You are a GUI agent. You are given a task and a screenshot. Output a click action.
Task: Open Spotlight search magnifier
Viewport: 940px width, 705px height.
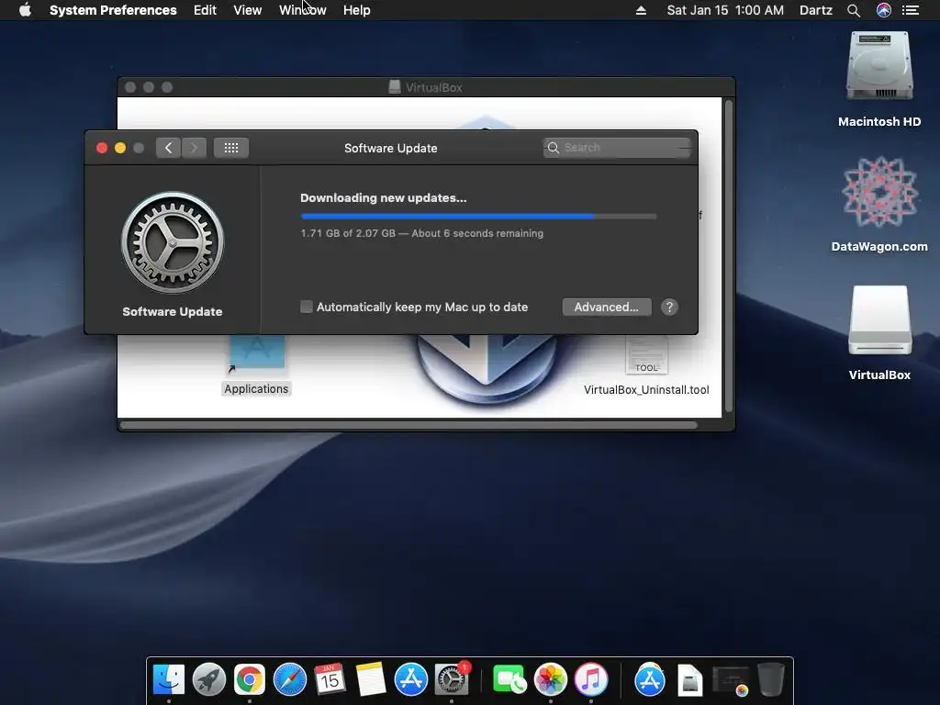tap(854, 10)
